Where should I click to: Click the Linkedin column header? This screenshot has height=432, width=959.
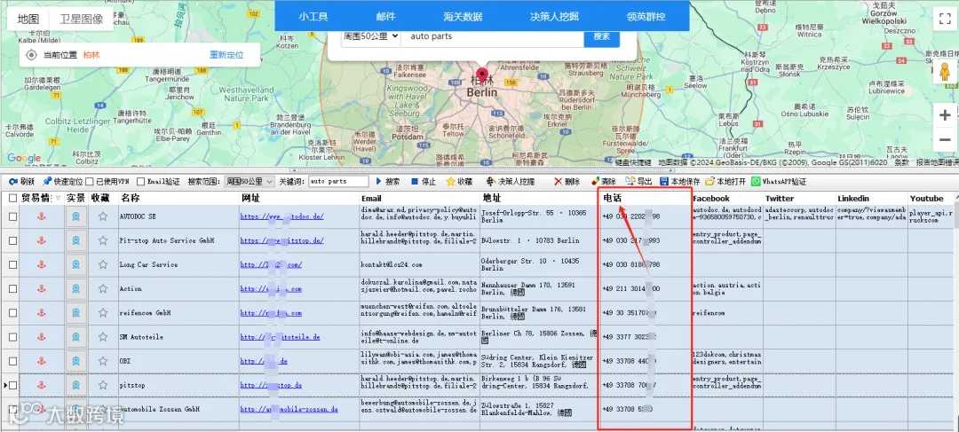[x=872, y=198]
